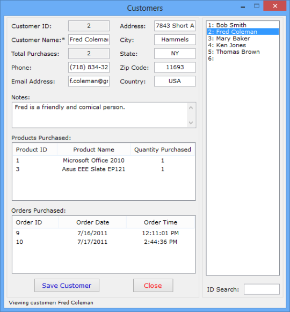Edit the Email Address field
290x312 pixels.
coord(89,81)
